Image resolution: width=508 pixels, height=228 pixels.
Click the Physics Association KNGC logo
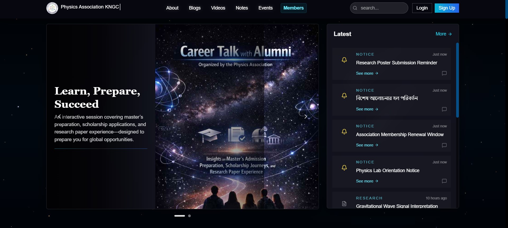coord(52,8)
